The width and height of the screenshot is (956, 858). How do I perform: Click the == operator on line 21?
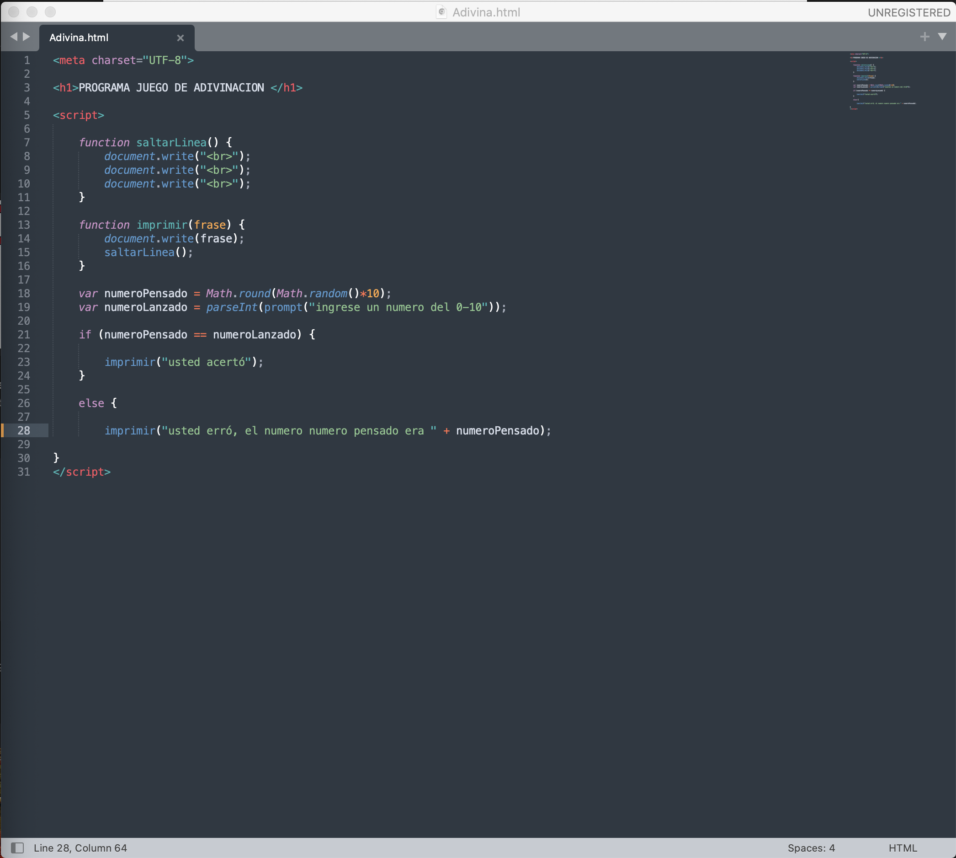200,335
